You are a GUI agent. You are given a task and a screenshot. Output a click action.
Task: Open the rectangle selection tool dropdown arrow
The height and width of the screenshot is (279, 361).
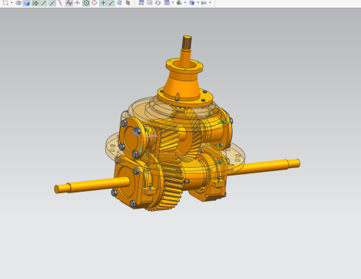(12, 3)
